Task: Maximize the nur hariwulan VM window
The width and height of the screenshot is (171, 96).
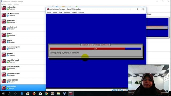Action: pyautogui.click(x=137, y=9)
